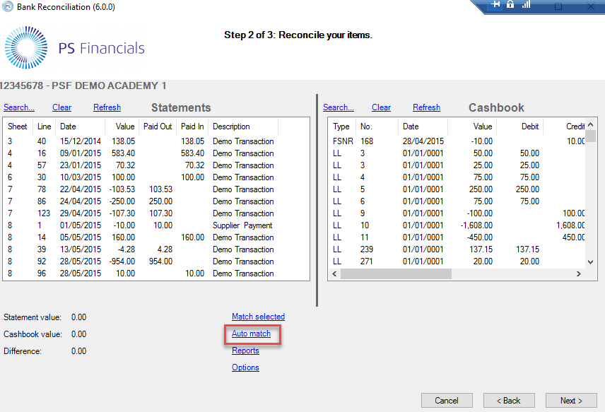The image size is (605, 412).
Task: Refresh the Cashbook list
Action: point(426,107)
